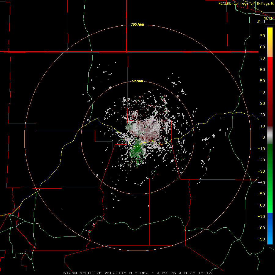Click the 20 value on velocity scale
The height and width of the screenshot is (275, 275).
pyautogui.click(x=262, y=115)
